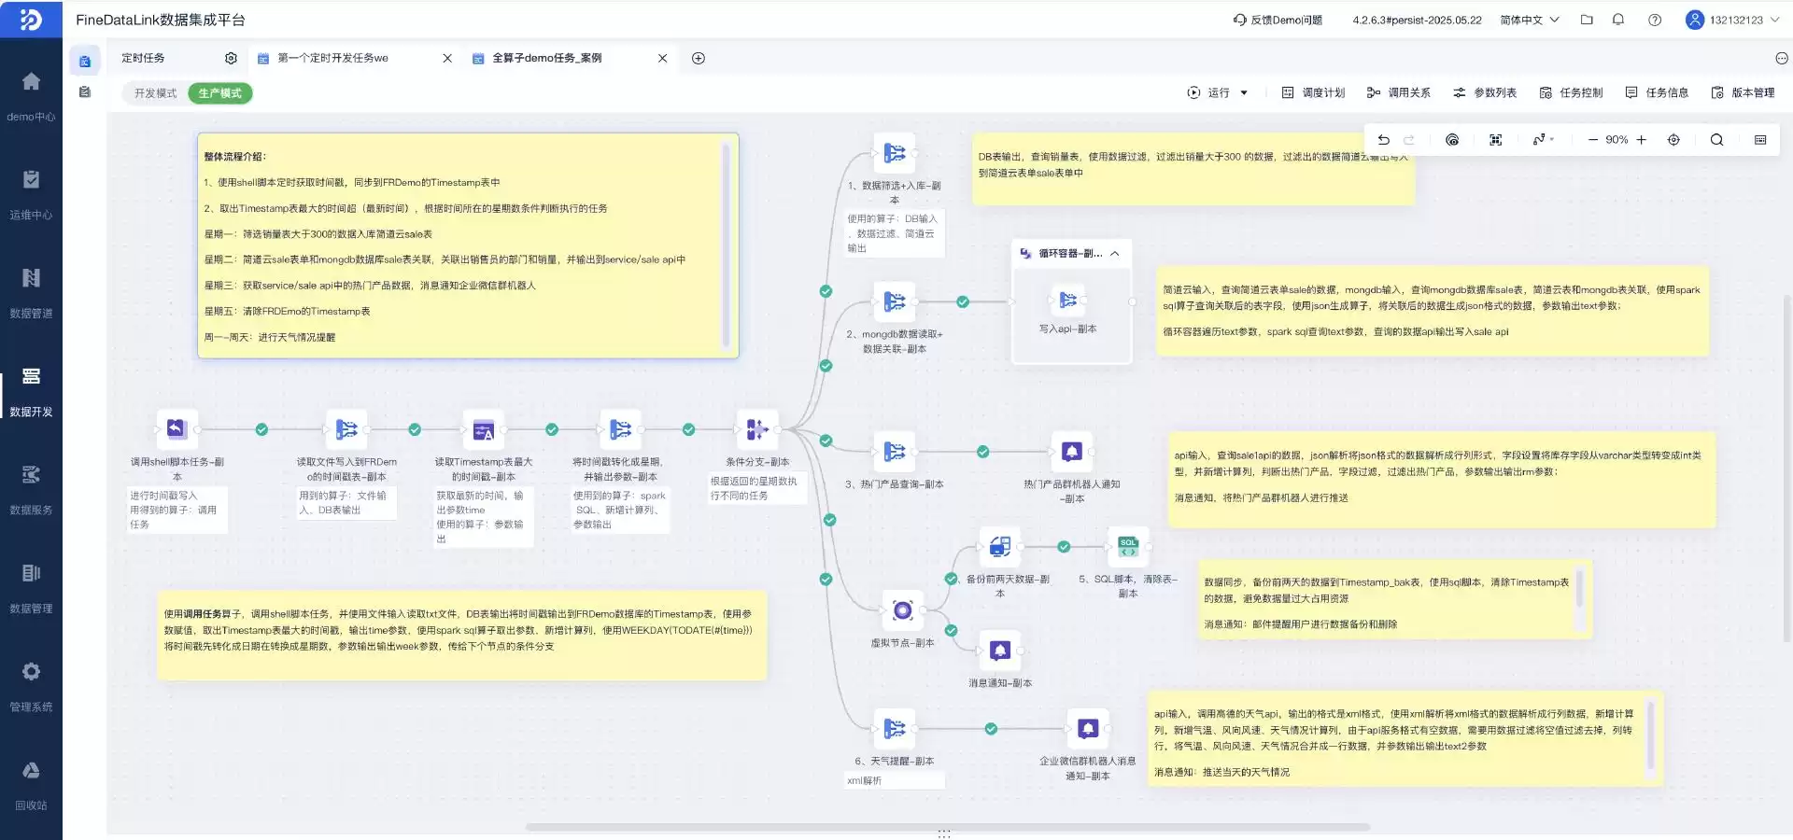Click the zoom in plus icon
1793x840 pixels.
tap(1641, 140)
